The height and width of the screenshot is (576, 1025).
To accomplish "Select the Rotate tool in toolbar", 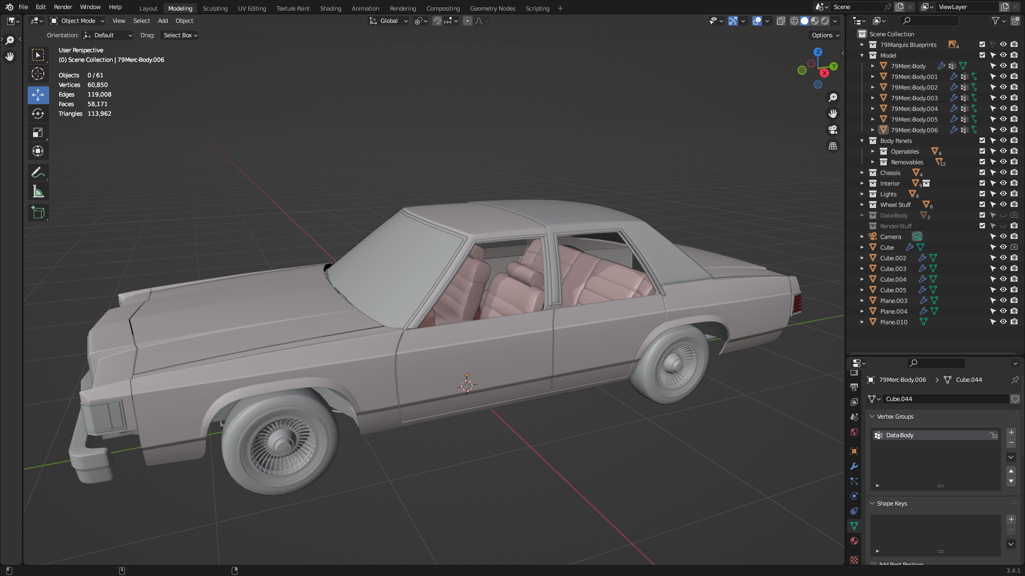I will [38, 114].
